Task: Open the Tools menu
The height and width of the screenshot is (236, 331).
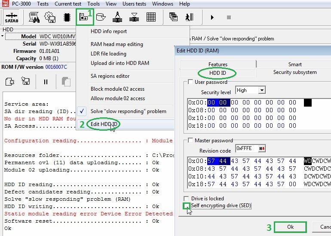Action: 94,4
